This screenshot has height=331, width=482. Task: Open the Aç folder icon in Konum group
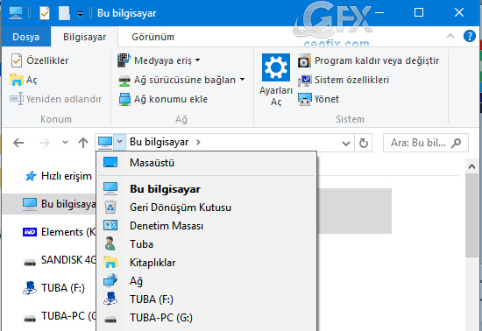click(x=17, y=80)
